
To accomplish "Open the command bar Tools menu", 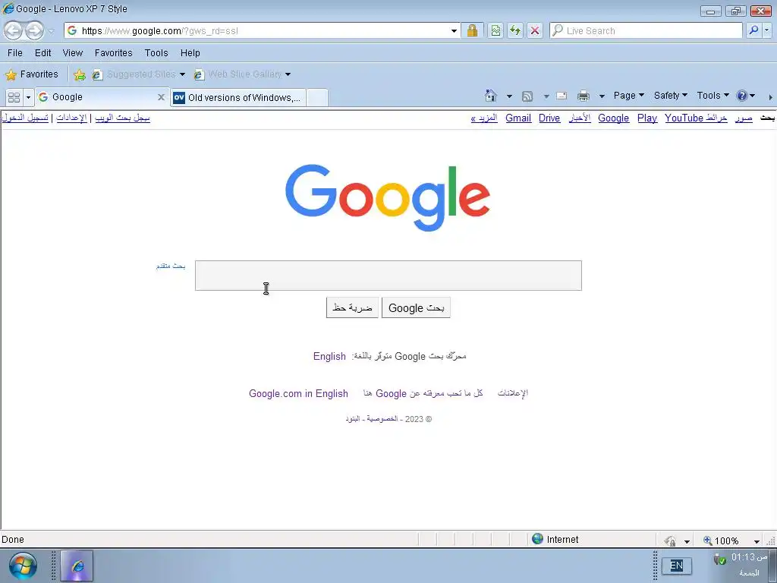I will pyautogui.click(x=713, y=95).
